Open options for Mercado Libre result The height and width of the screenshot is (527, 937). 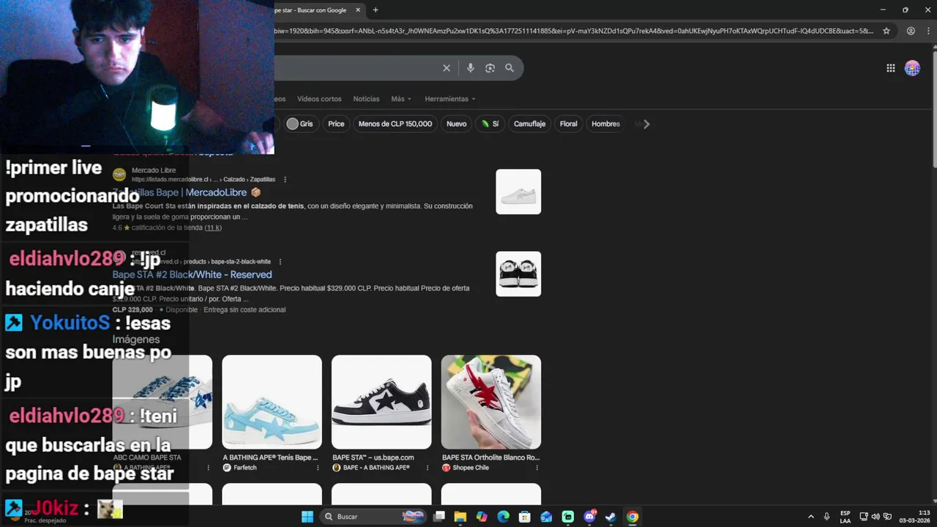coord(285,179)
